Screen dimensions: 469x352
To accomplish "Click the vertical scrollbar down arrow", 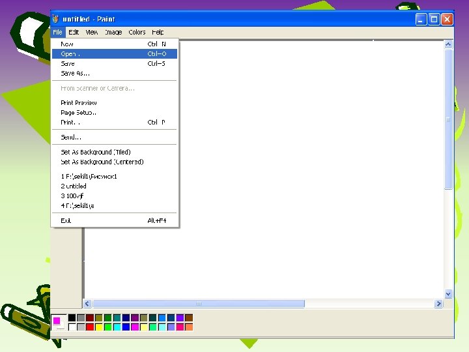I will [x=448, y=294].
